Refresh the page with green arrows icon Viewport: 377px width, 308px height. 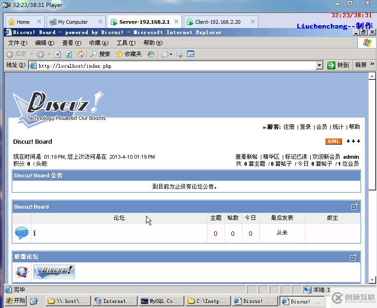pos(69,54)
